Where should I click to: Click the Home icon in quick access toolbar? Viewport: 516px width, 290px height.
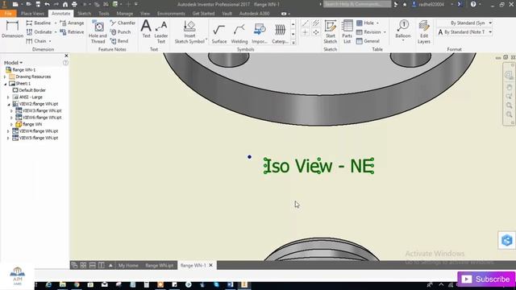[x=65, y=4]
